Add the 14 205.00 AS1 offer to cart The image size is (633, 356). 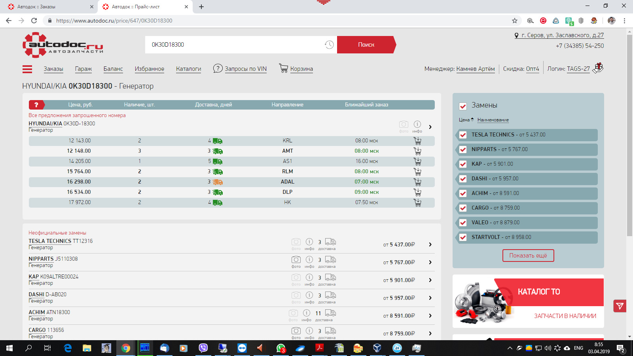(417, 161)
